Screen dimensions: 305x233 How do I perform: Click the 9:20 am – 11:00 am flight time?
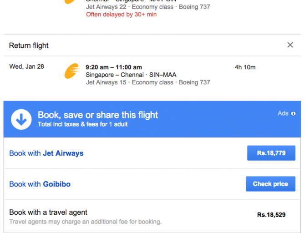coord(114,67)
